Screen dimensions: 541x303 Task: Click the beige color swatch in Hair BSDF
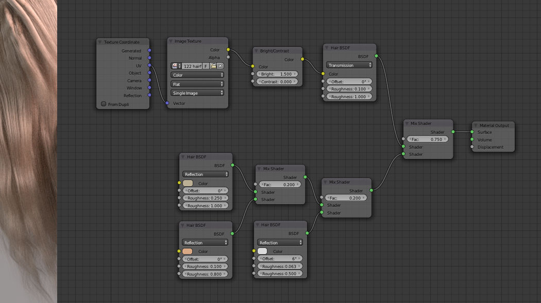[x=188, y=183]
